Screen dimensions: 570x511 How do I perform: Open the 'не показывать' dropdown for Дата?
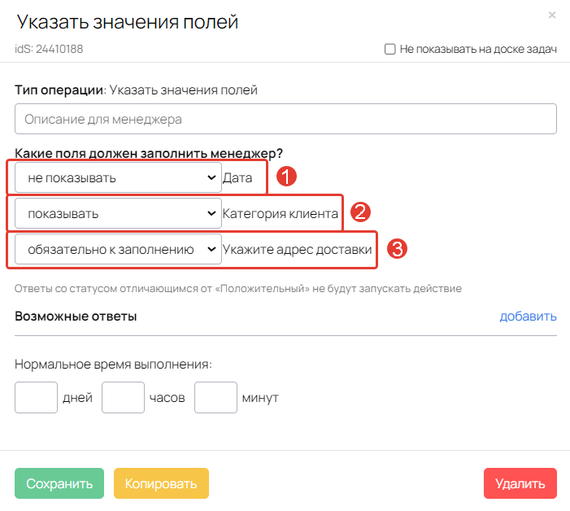click(x=118, y=177)
